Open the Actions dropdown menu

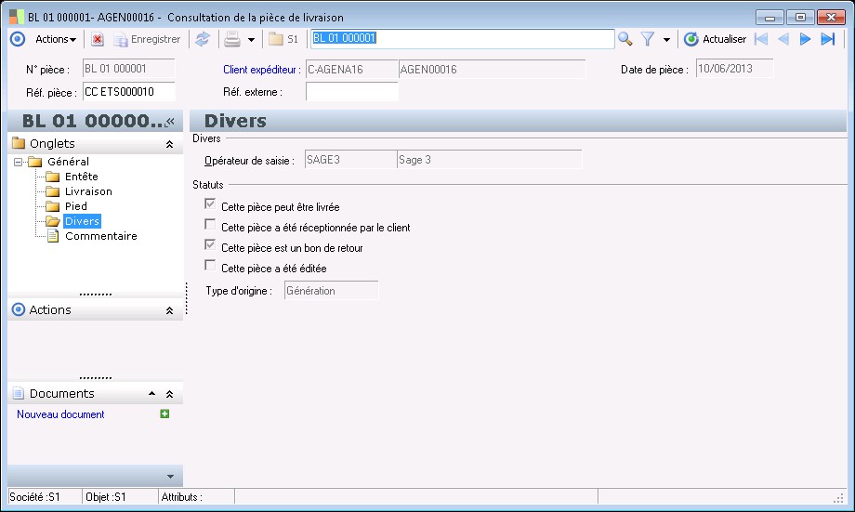click(x=55, y=39)
